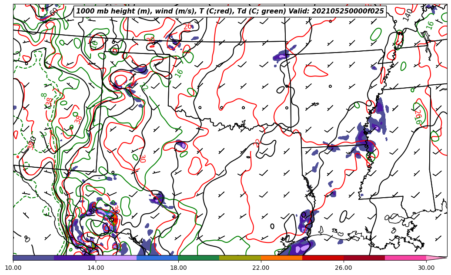Choose the light lavender 14–16 colorbar segment
This screenshot has width=451, height=275.
116,258
